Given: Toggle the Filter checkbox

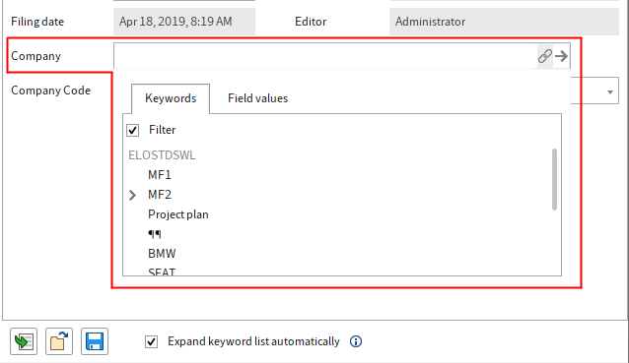Looking at the screenshot, I should click(x=132, y=130).
